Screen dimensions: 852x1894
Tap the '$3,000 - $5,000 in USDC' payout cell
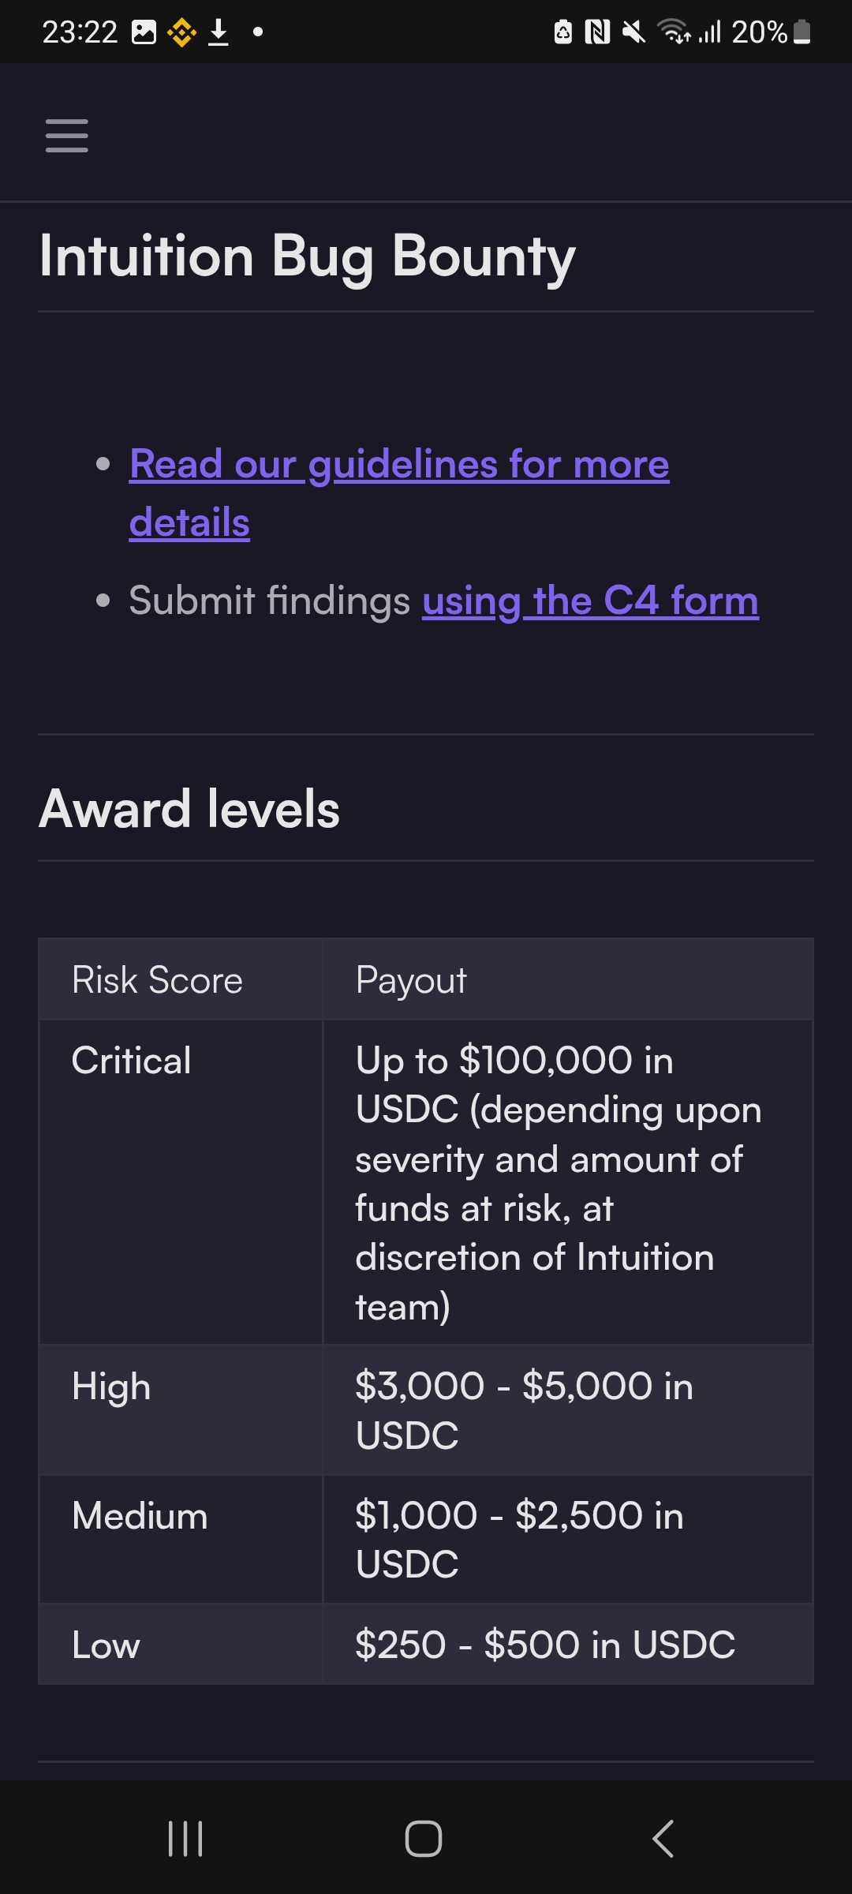524,1410
